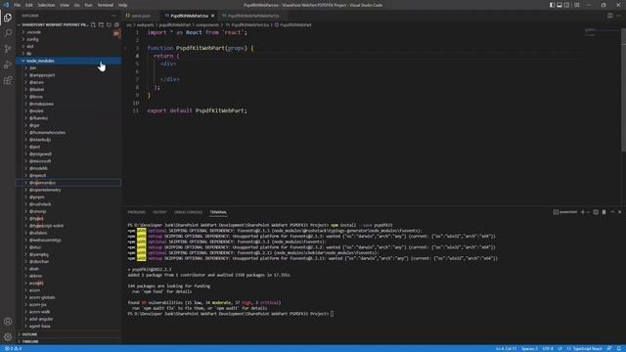Open the Explorer view in activity bar
The width and height of the screenshot is (626, 352).
8,18
